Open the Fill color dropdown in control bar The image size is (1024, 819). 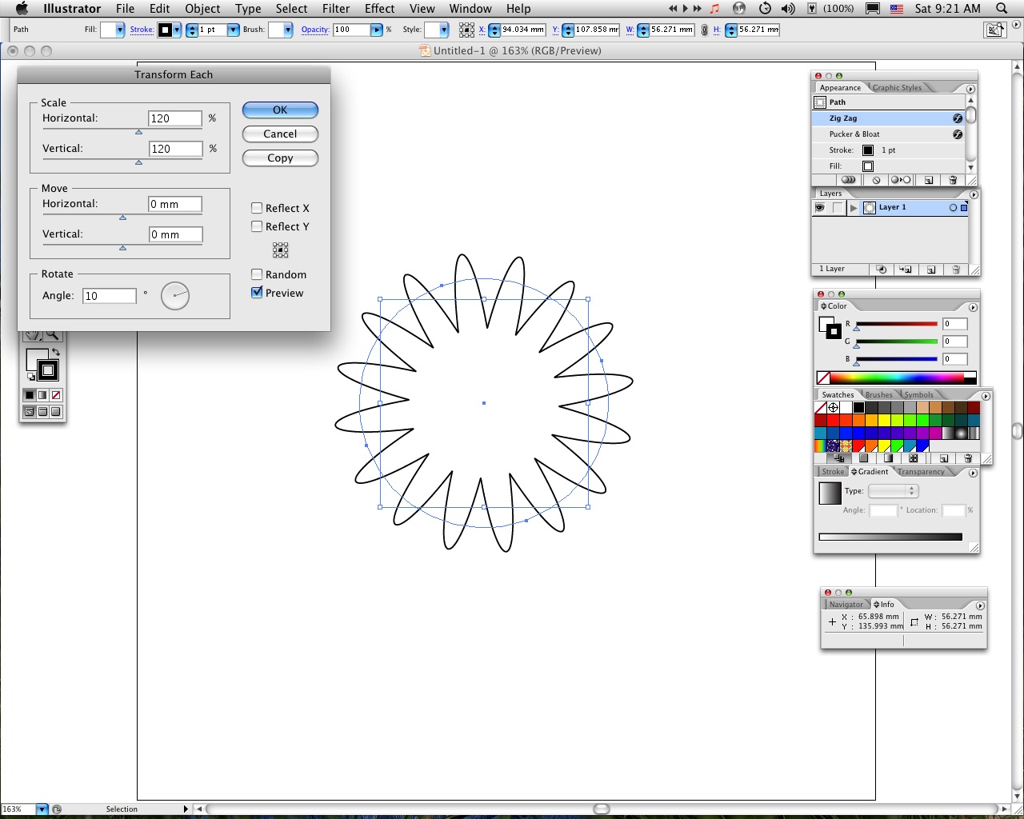pos(120,30)
